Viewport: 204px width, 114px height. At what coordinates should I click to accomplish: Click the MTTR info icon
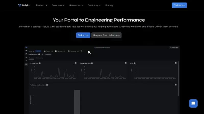tap(135, 63)
